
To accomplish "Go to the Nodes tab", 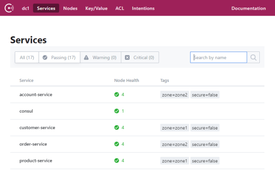I will click(x=70, y=8).
